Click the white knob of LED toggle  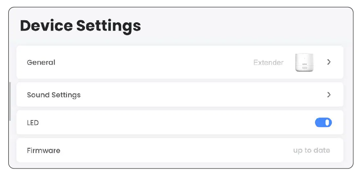click(x=327, y=123)
